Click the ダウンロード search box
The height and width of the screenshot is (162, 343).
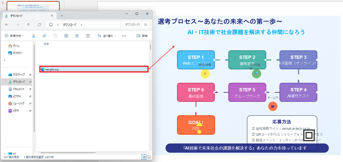point(136,25)
